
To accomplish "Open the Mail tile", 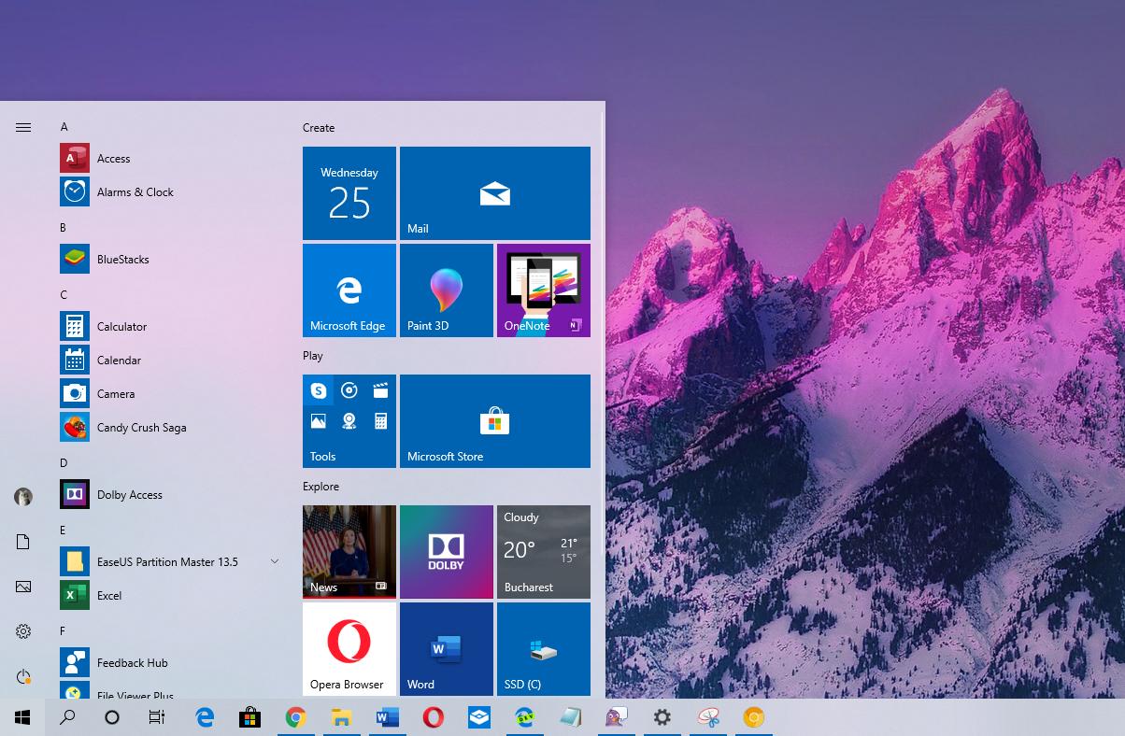I will click(495, 193).
